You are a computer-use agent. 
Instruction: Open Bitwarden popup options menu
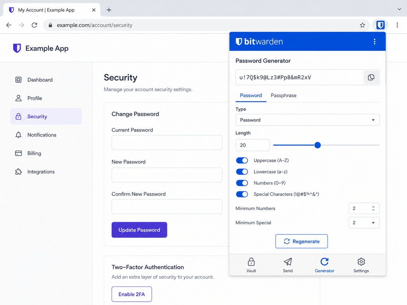coord(374,41)
